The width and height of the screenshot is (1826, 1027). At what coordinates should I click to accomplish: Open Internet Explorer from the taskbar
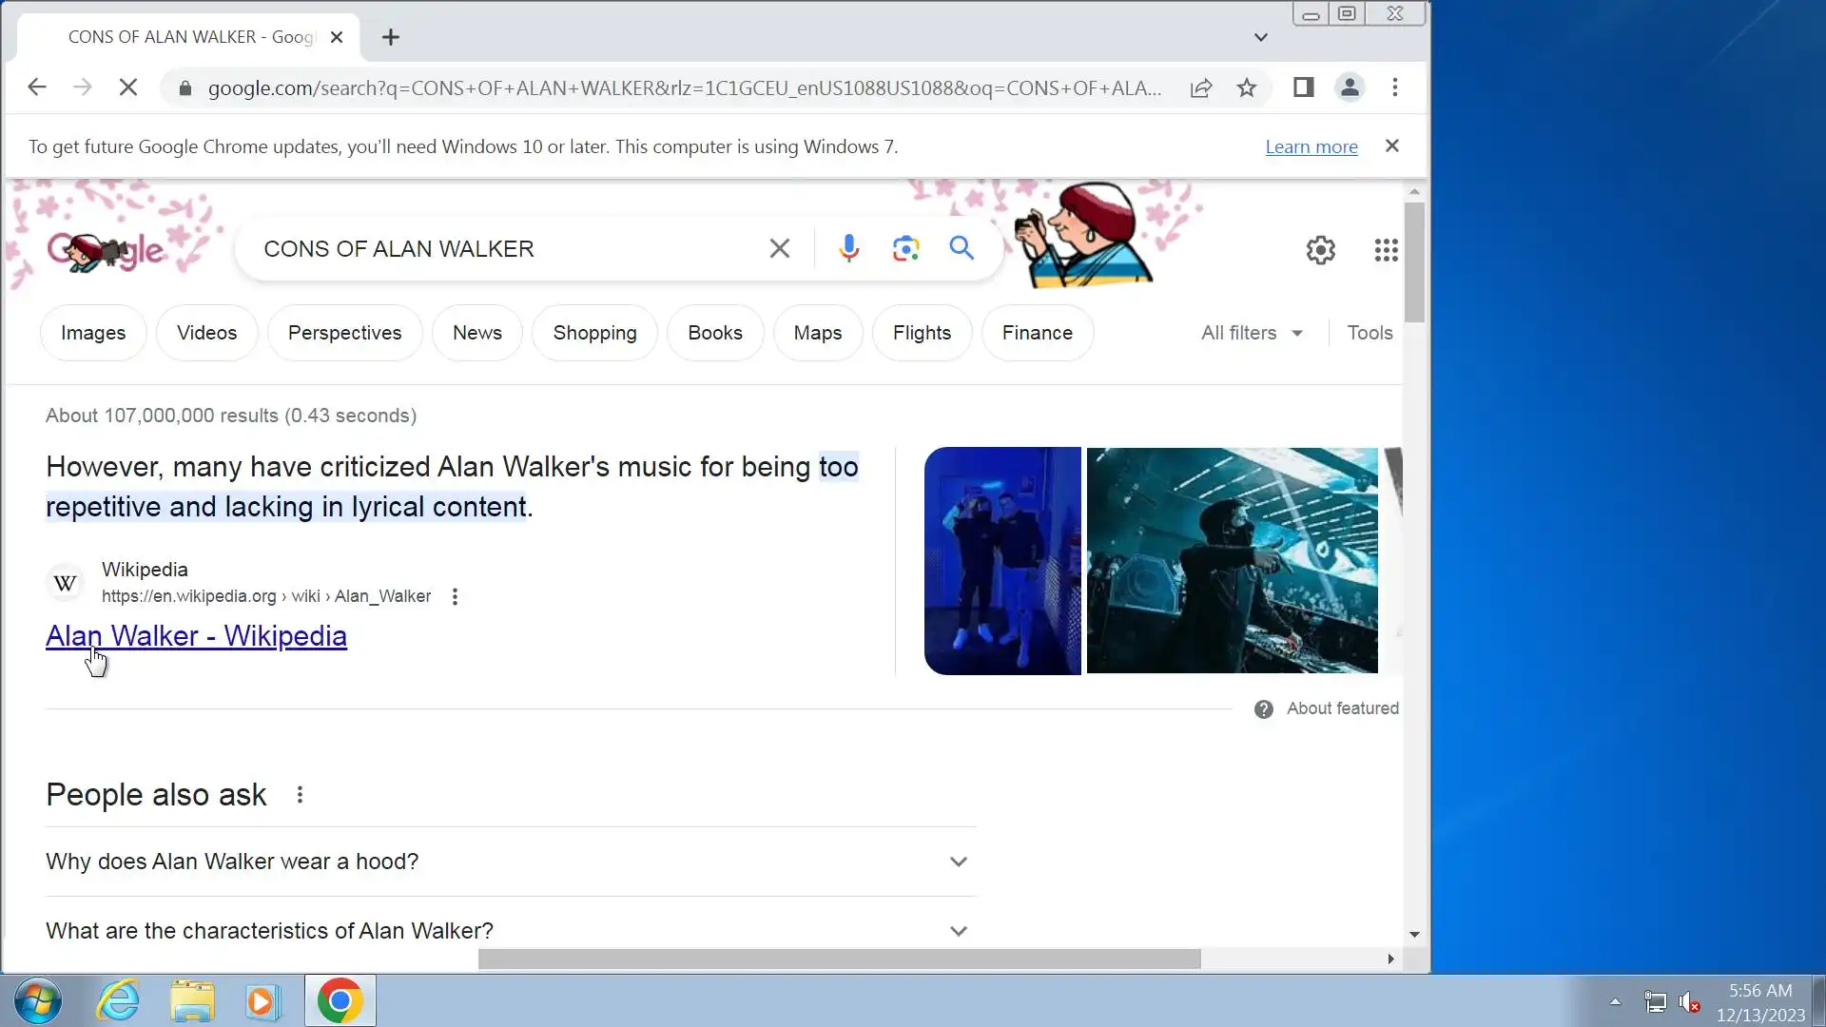(119, 1001)
